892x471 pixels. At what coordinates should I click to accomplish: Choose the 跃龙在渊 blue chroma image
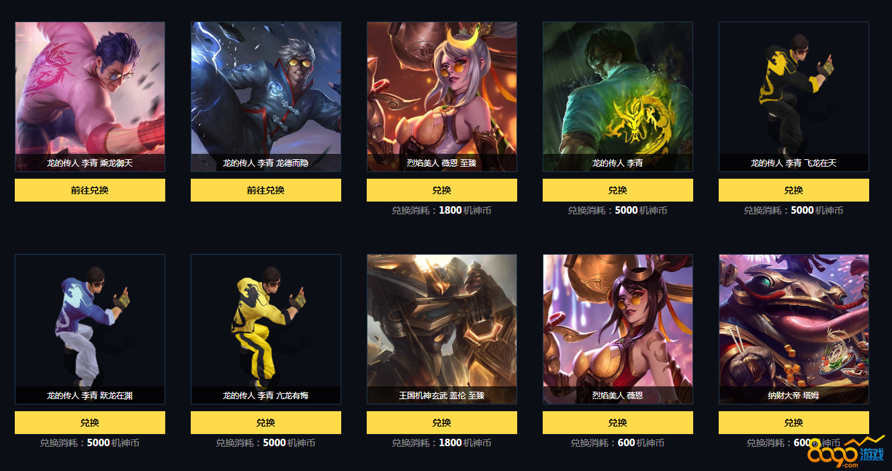(x=90, y=329)
